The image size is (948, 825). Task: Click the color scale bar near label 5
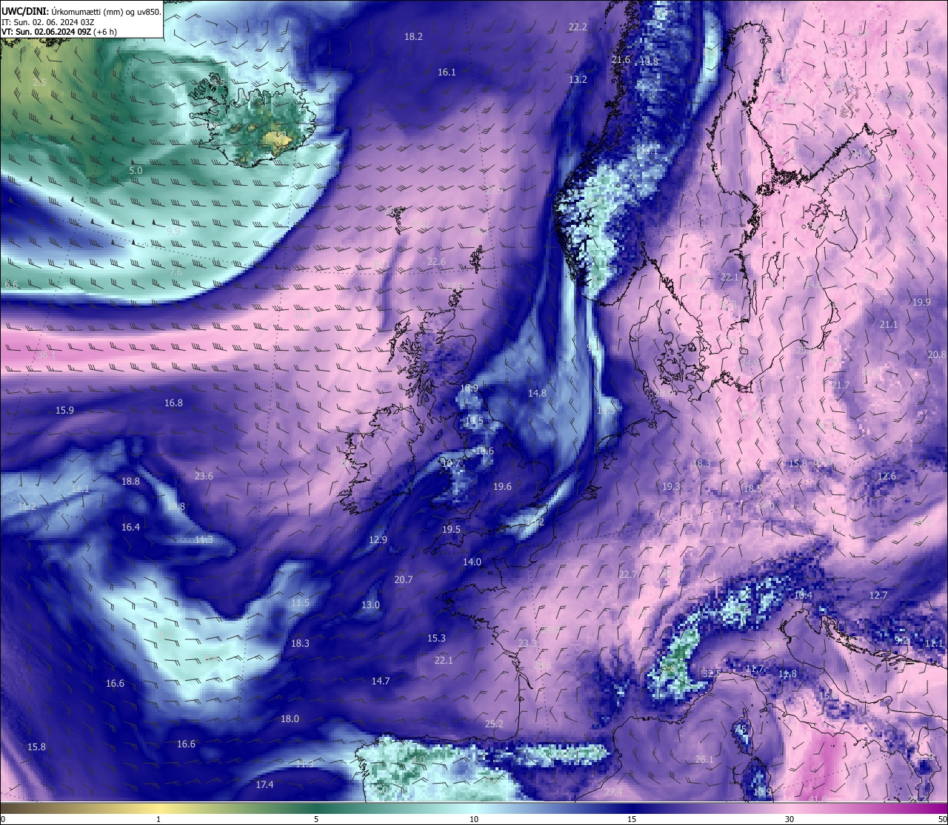(316, 808)
